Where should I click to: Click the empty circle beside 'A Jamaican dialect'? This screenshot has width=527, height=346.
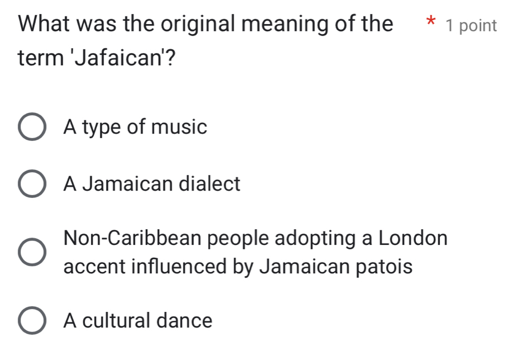point(32,184)
